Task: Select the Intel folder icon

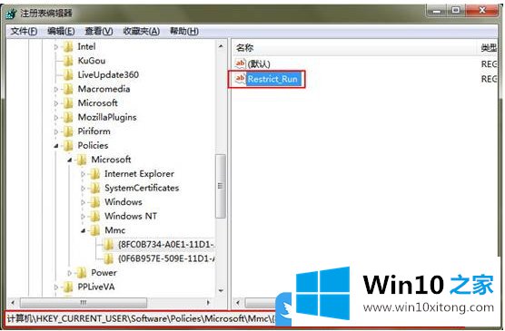Action: (x=68, y=46)
